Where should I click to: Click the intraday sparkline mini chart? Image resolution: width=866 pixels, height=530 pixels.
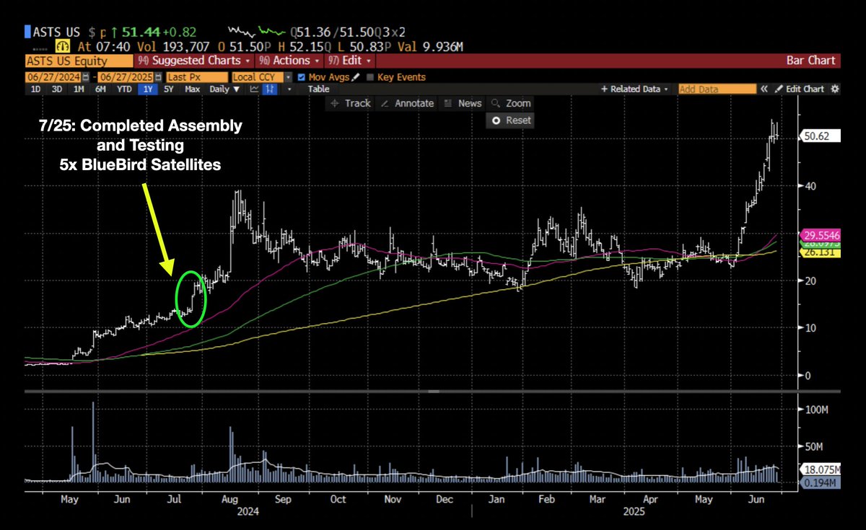point(256,32)
